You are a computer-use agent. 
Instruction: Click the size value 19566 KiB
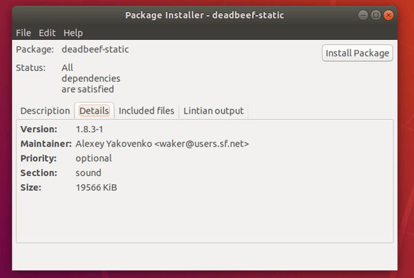tap(97, 187)
